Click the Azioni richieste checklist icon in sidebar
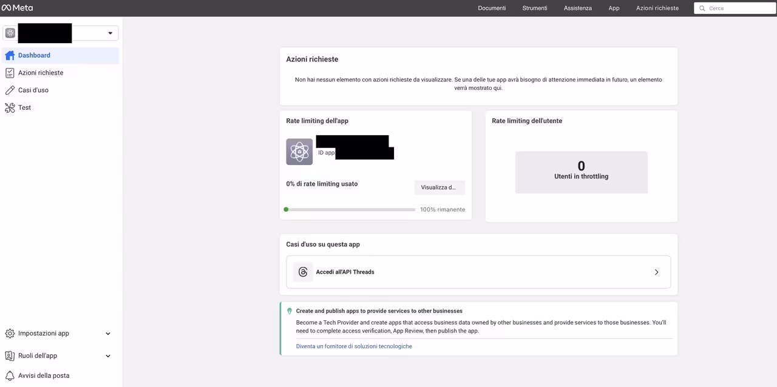The image size is (777, 387). (x=10, y=73)
